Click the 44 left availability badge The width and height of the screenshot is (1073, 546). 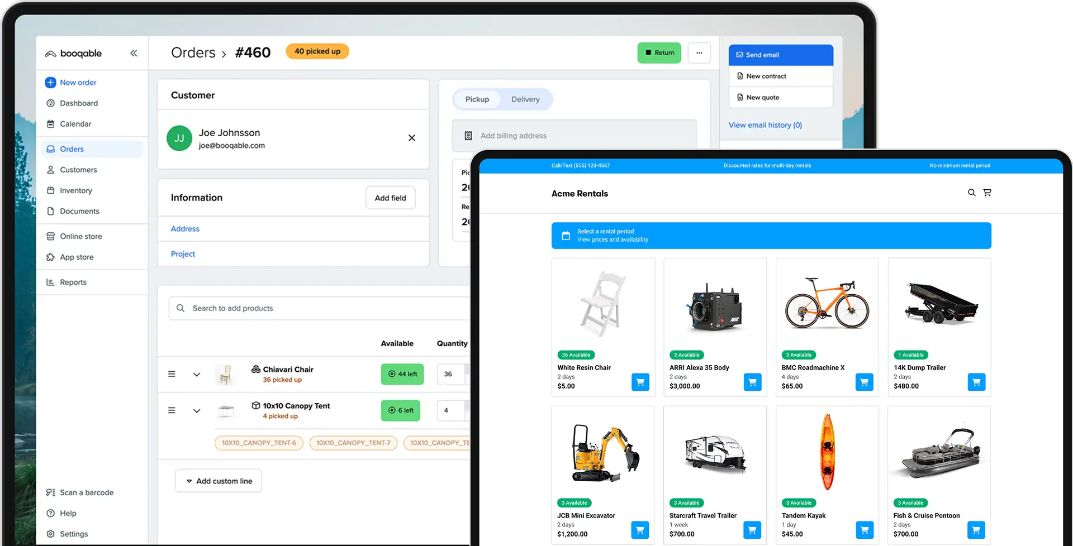pos(402,374)
